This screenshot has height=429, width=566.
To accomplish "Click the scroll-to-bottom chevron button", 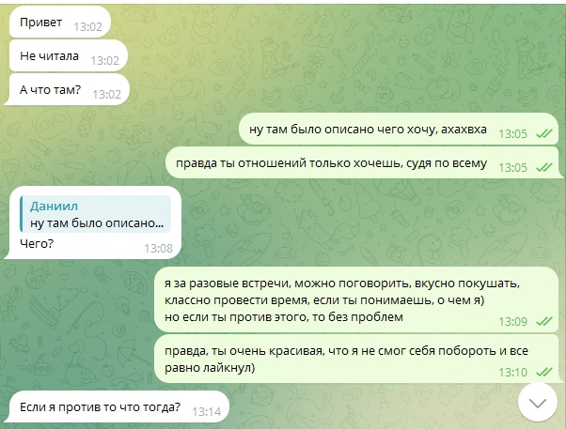I will 538,403.
